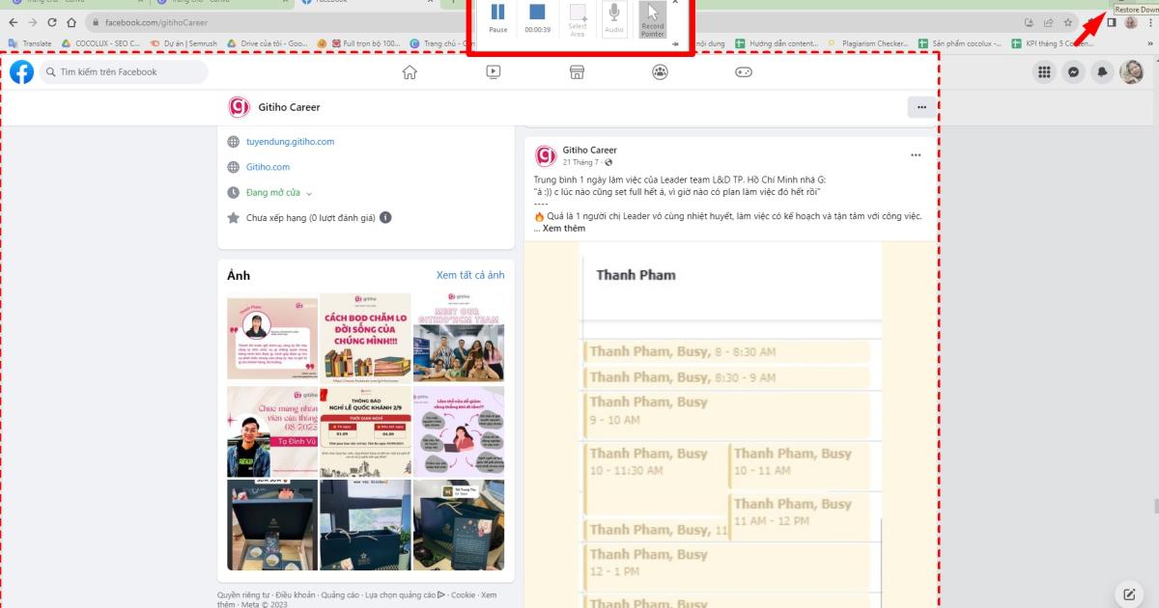Viewport: 1159px width, 608px height.
Task: Open the Facebook Watch video tab
Action: pos(493,71)
